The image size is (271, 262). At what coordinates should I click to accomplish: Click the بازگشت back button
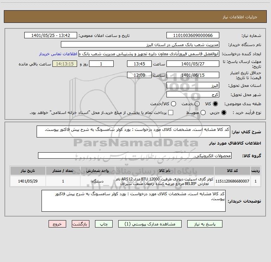[x=81, y=224]
